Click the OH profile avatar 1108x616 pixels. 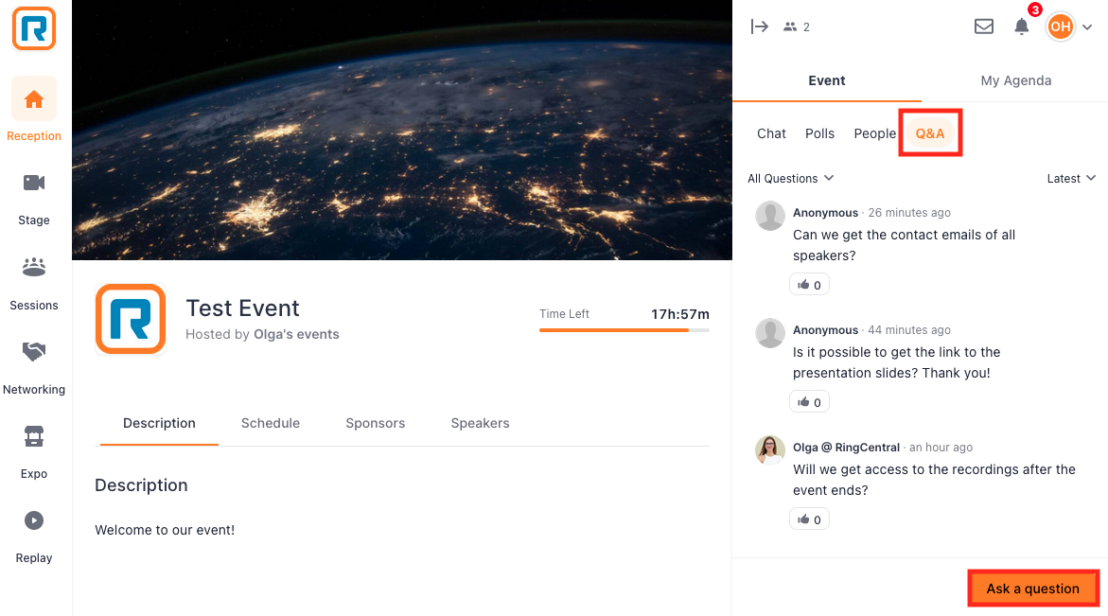[1061, 26]
